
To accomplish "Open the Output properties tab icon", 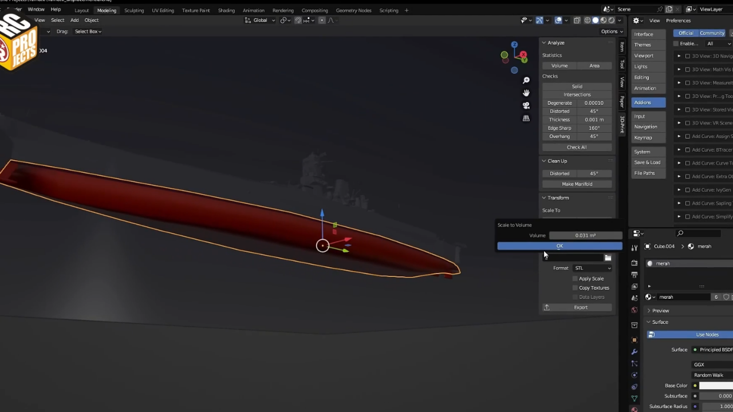I will click(x=634, y=275).
